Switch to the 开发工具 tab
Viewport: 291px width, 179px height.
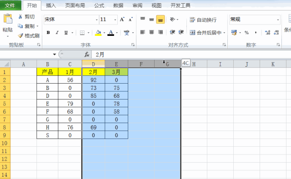[181, 5]
